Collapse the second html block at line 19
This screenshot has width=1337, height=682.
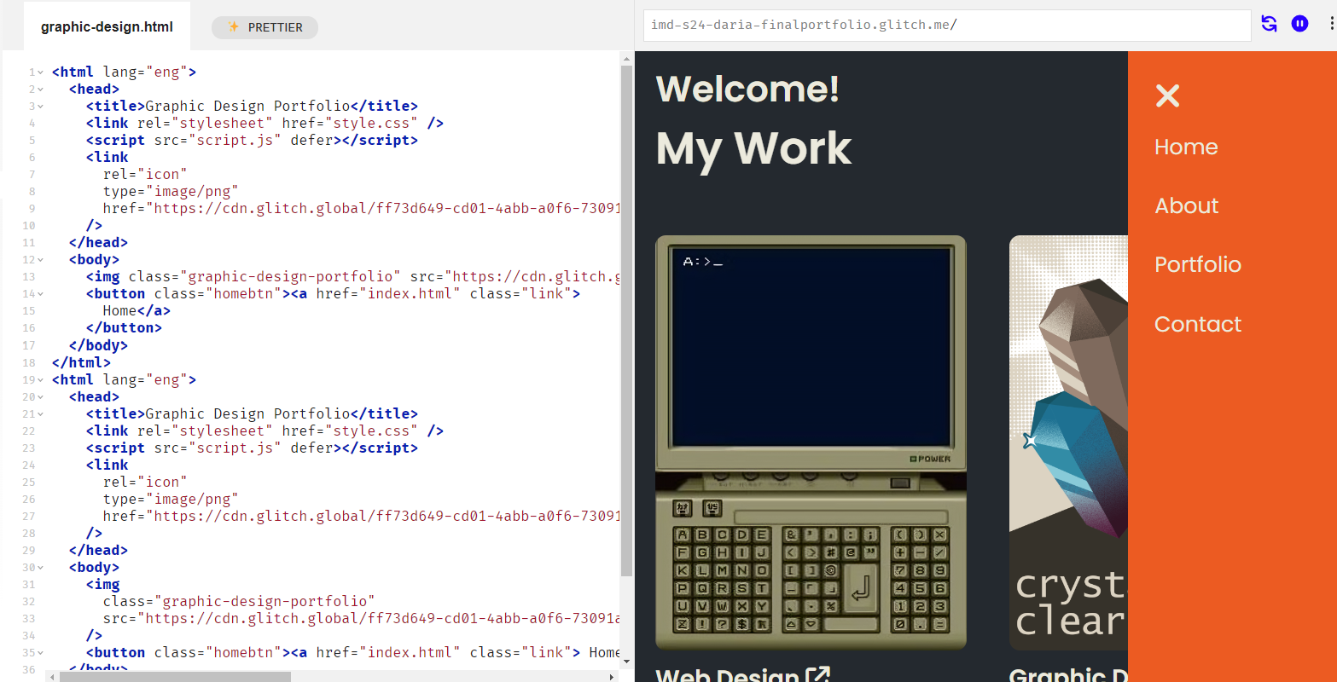tap(41, 380)
